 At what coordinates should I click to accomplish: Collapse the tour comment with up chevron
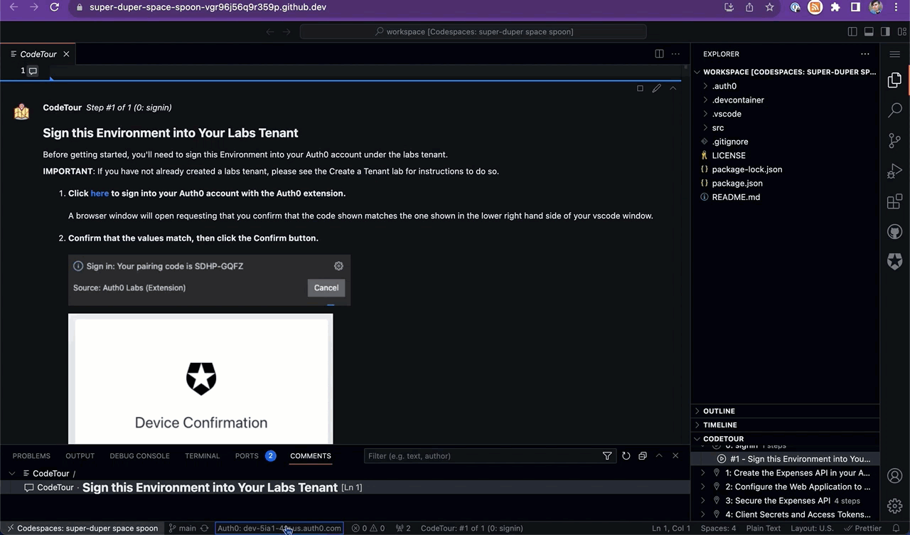[x=673, y=88]
